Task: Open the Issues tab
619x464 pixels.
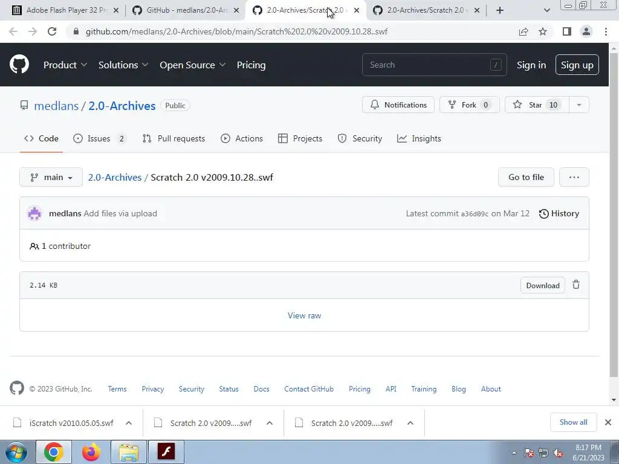Action: 99,138
